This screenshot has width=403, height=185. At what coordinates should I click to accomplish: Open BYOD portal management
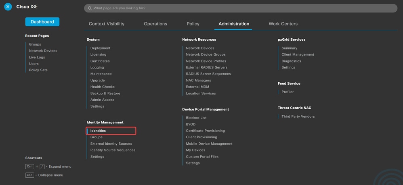point(191,124)
